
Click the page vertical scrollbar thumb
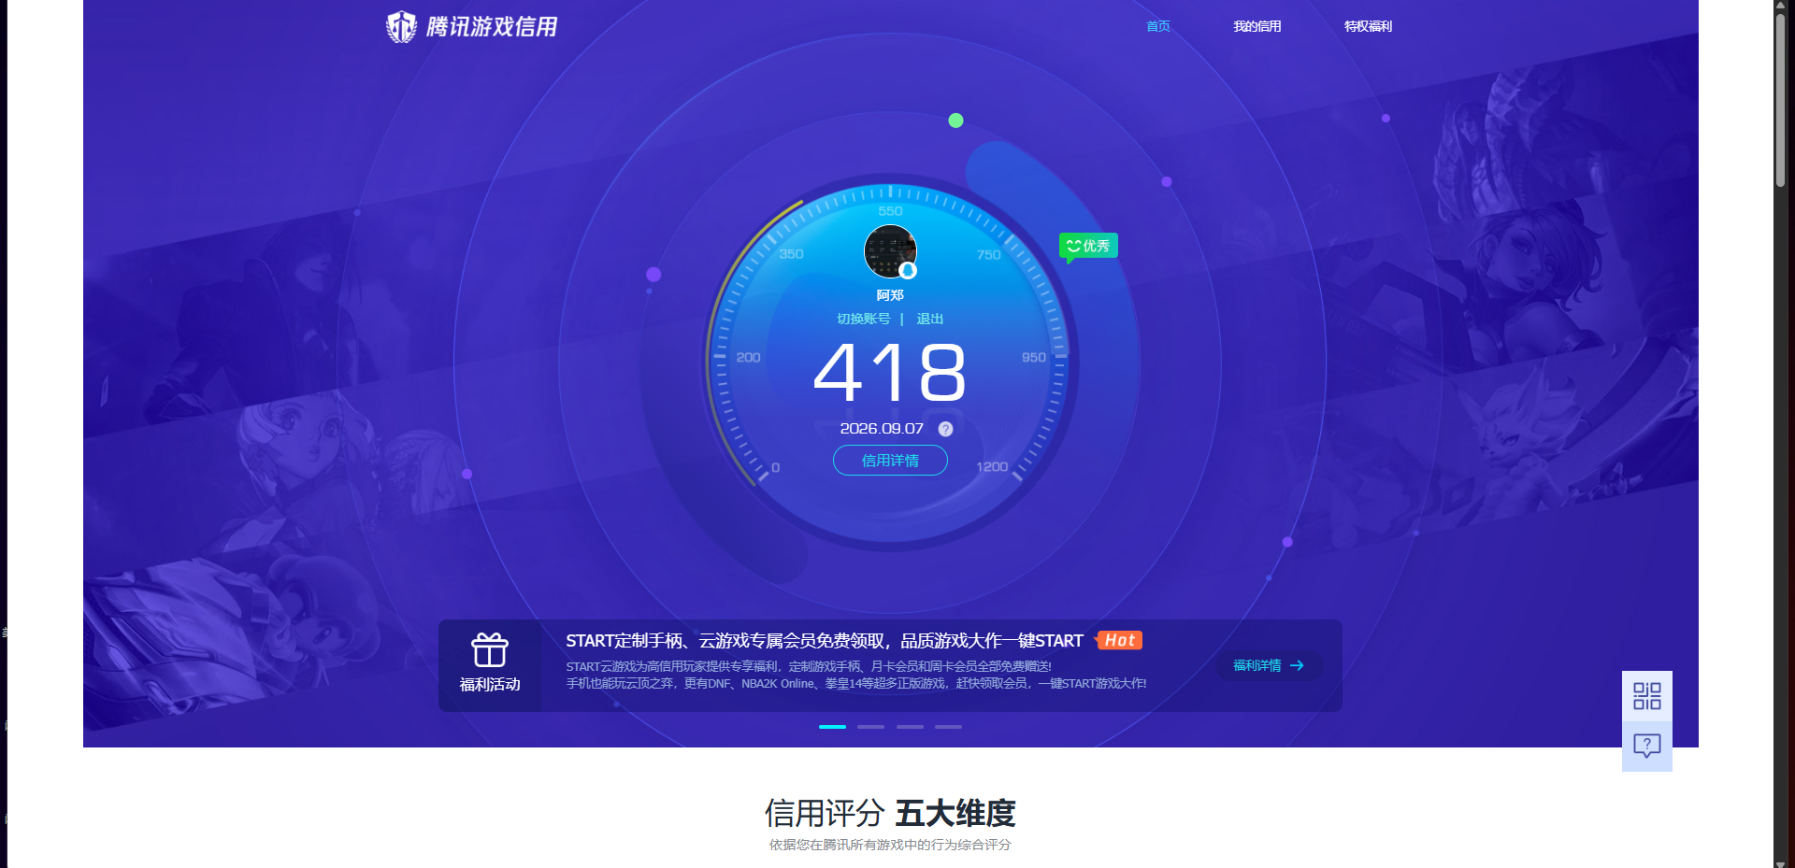click(1781, 98)
